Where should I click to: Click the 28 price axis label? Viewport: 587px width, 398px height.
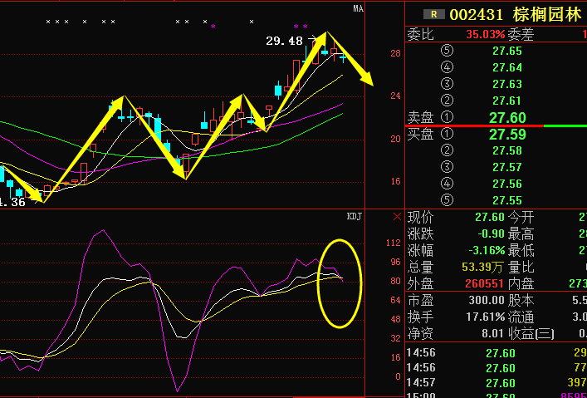(395, 53)
